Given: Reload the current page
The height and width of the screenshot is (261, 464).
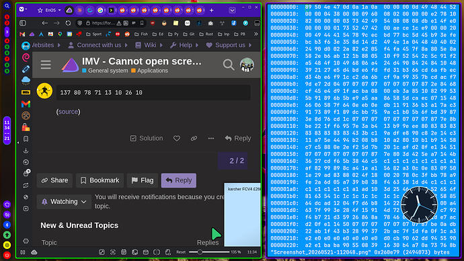Looking at the screenshot, I should [68, 23].
